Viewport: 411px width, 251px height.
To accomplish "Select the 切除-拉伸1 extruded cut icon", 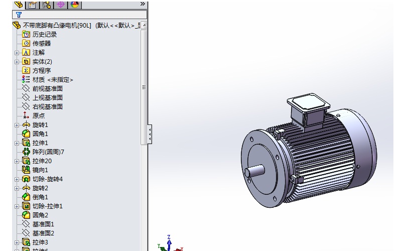I will click(x=26, y=206).
